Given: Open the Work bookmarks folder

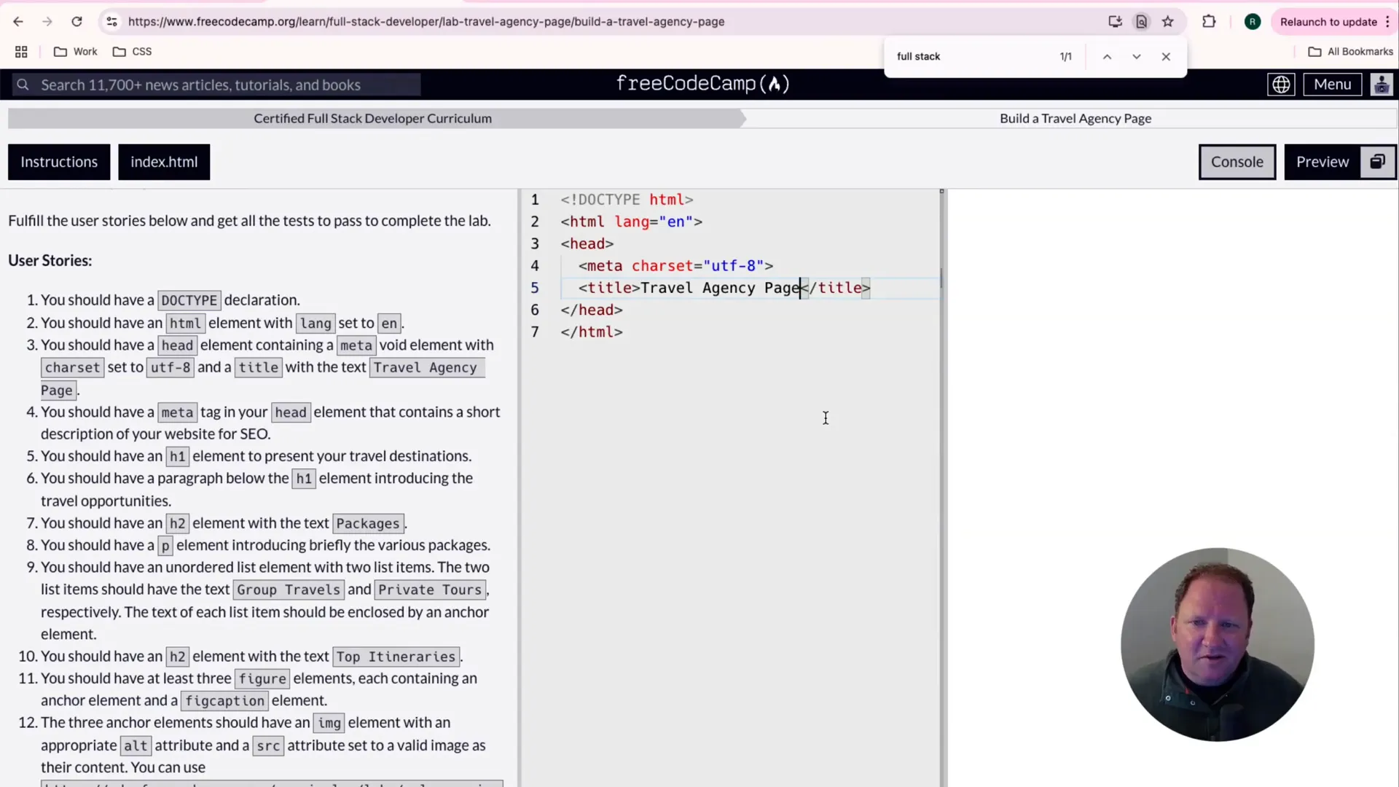Looking at the screenshot, I should pos(76,52).
